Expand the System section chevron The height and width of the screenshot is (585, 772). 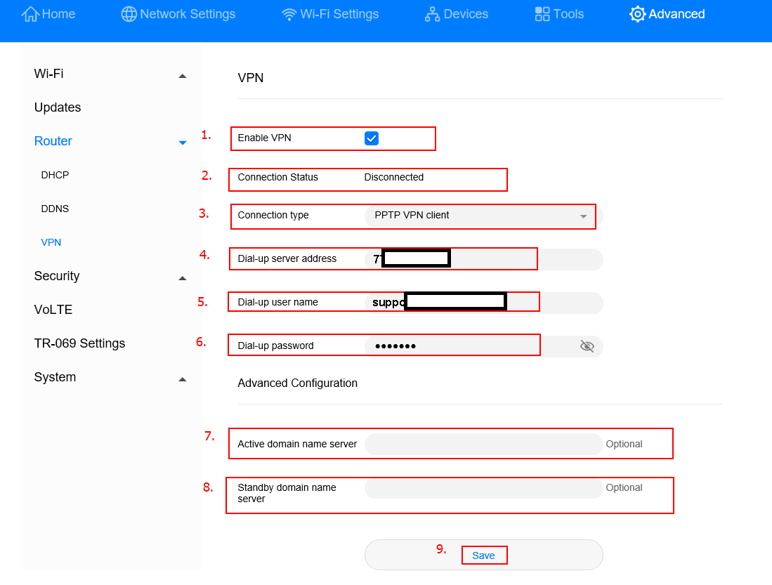(x=182, y=379)
